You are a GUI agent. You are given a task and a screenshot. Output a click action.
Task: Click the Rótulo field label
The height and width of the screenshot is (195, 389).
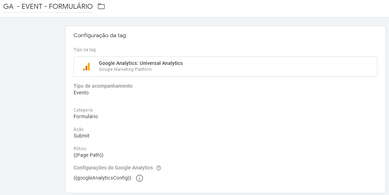(80, 149)
